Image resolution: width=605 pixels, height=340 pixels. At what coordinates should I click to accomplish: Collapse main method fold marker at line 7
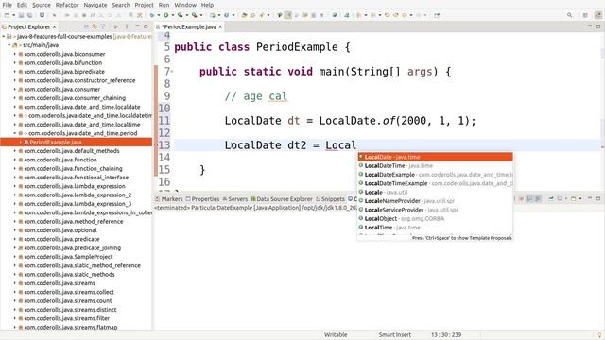[x=172, y=72]
